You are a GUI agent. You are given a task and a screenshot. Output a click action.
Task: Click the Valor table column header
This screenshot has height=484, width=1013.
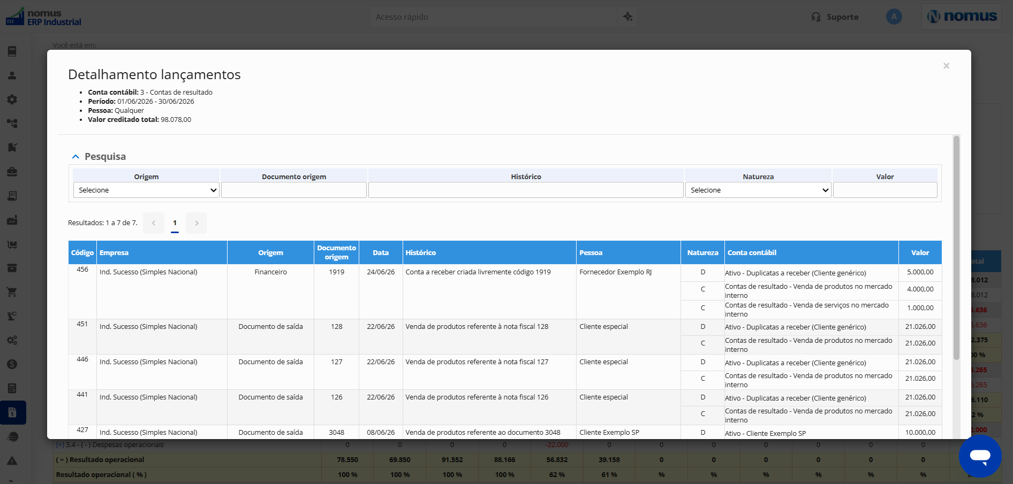pyautogui.click(x=920, y=252)
